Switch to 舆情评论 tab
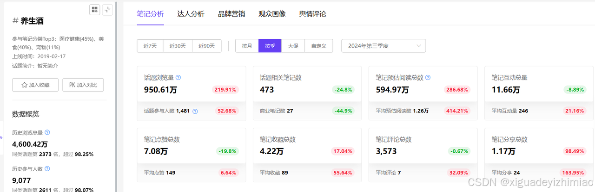This screenshot has width=595, height=192. (312, 14)
